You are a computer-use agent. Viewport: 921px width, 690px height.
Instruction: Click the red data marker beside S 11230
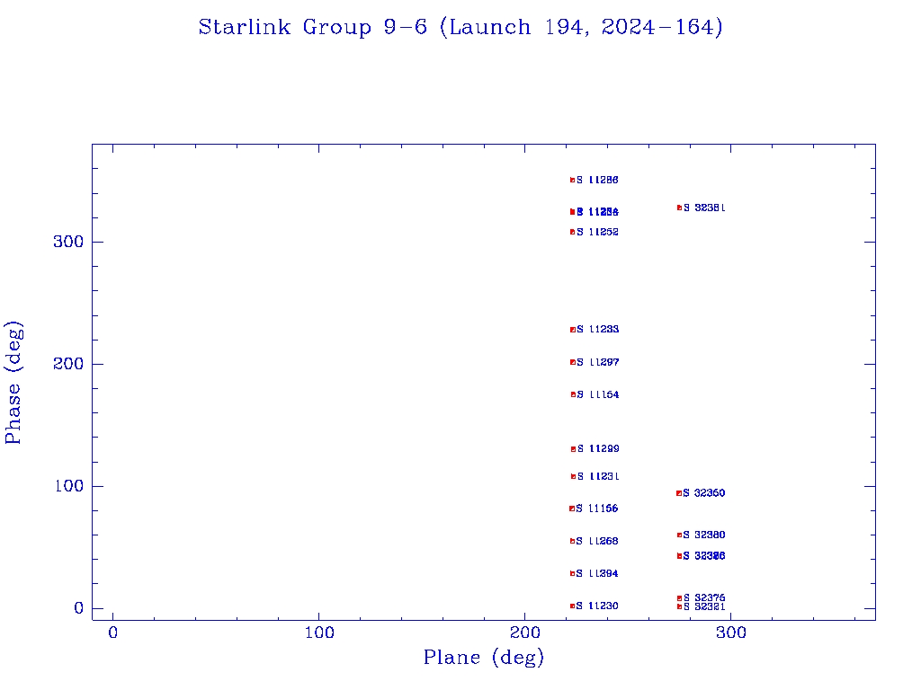(573, 606)
